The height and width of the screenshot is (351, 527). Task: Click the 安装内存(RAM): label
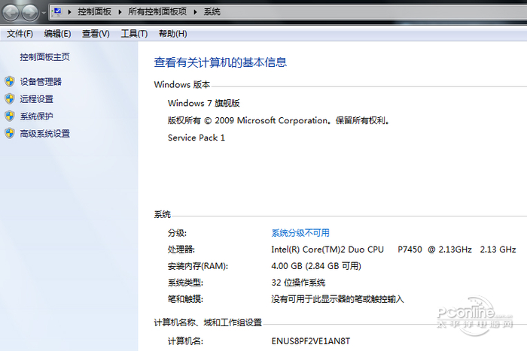[198, 266]
